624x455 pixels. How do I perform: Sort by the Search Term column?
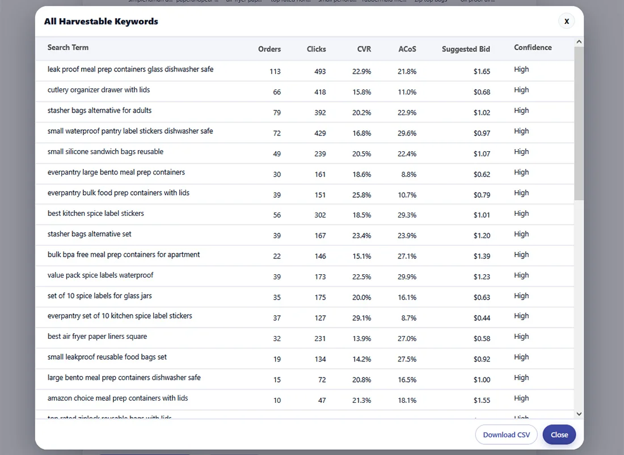point(68,48)
